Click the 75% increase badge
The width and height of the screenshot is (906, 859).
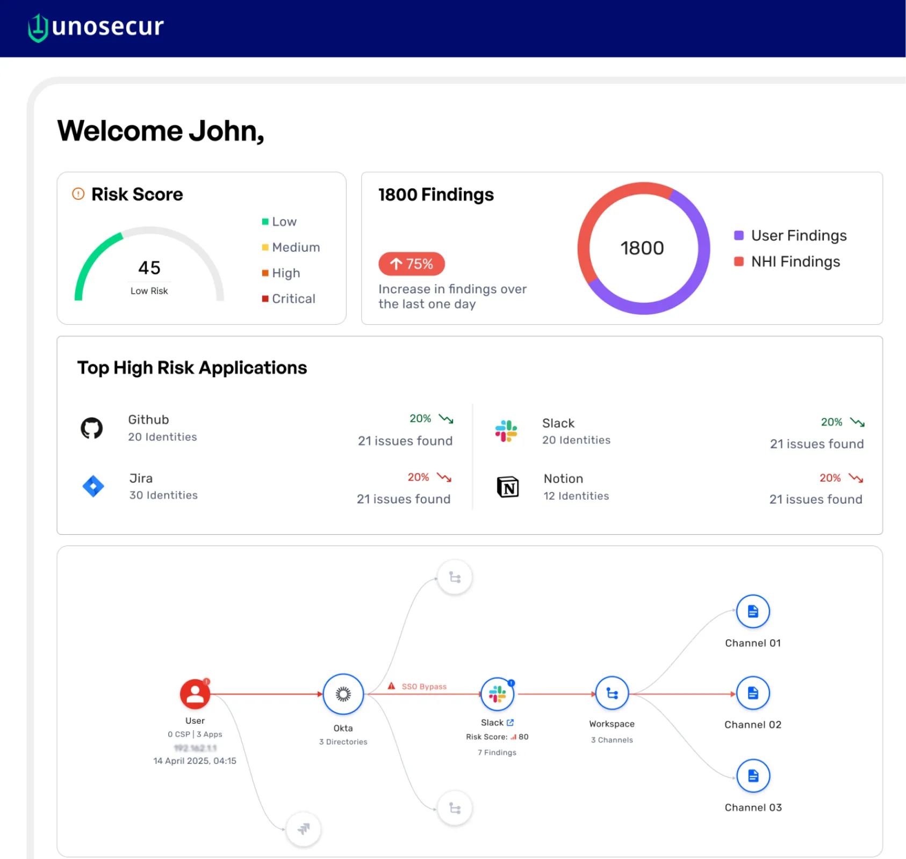coord(412,264)
